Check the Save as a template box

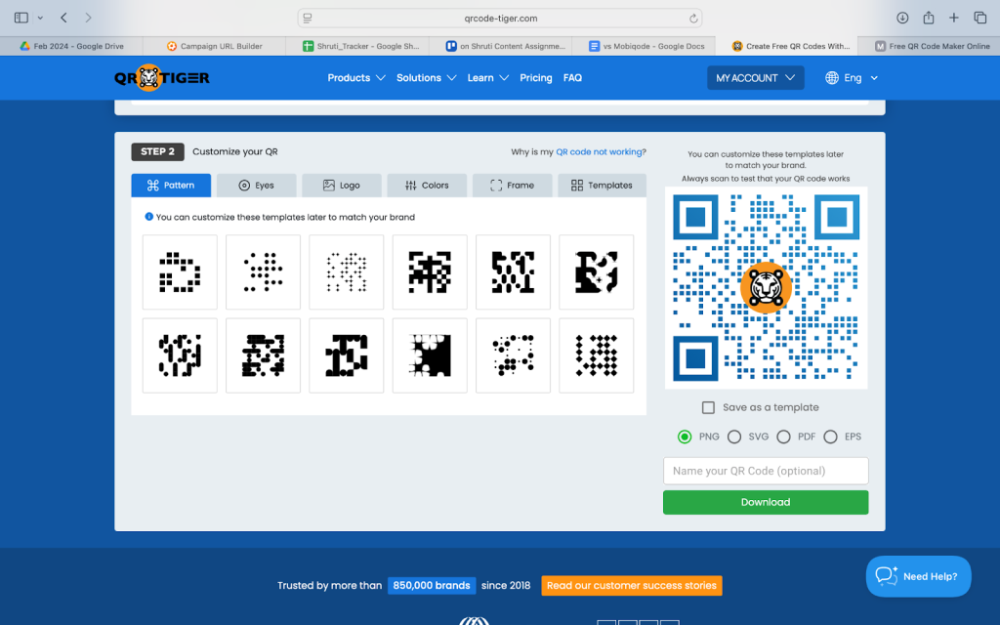point(708,407)
